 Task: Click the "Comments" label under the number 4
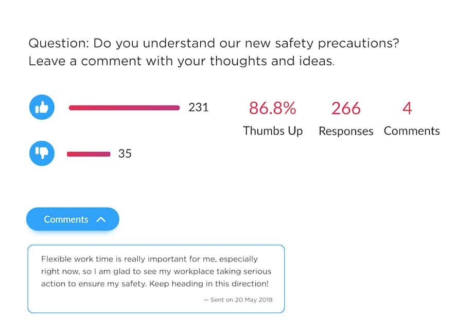tap(412, 131)
